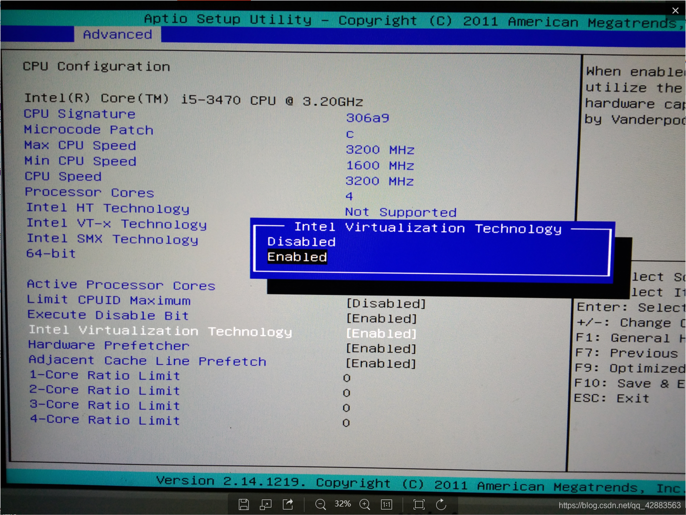Select Adjacent Cache Line Prefetch label

(x=147, y=361)
